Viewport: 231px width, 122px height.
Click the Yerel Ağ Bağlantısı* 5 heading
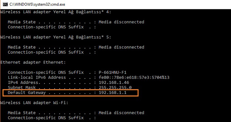56,37
